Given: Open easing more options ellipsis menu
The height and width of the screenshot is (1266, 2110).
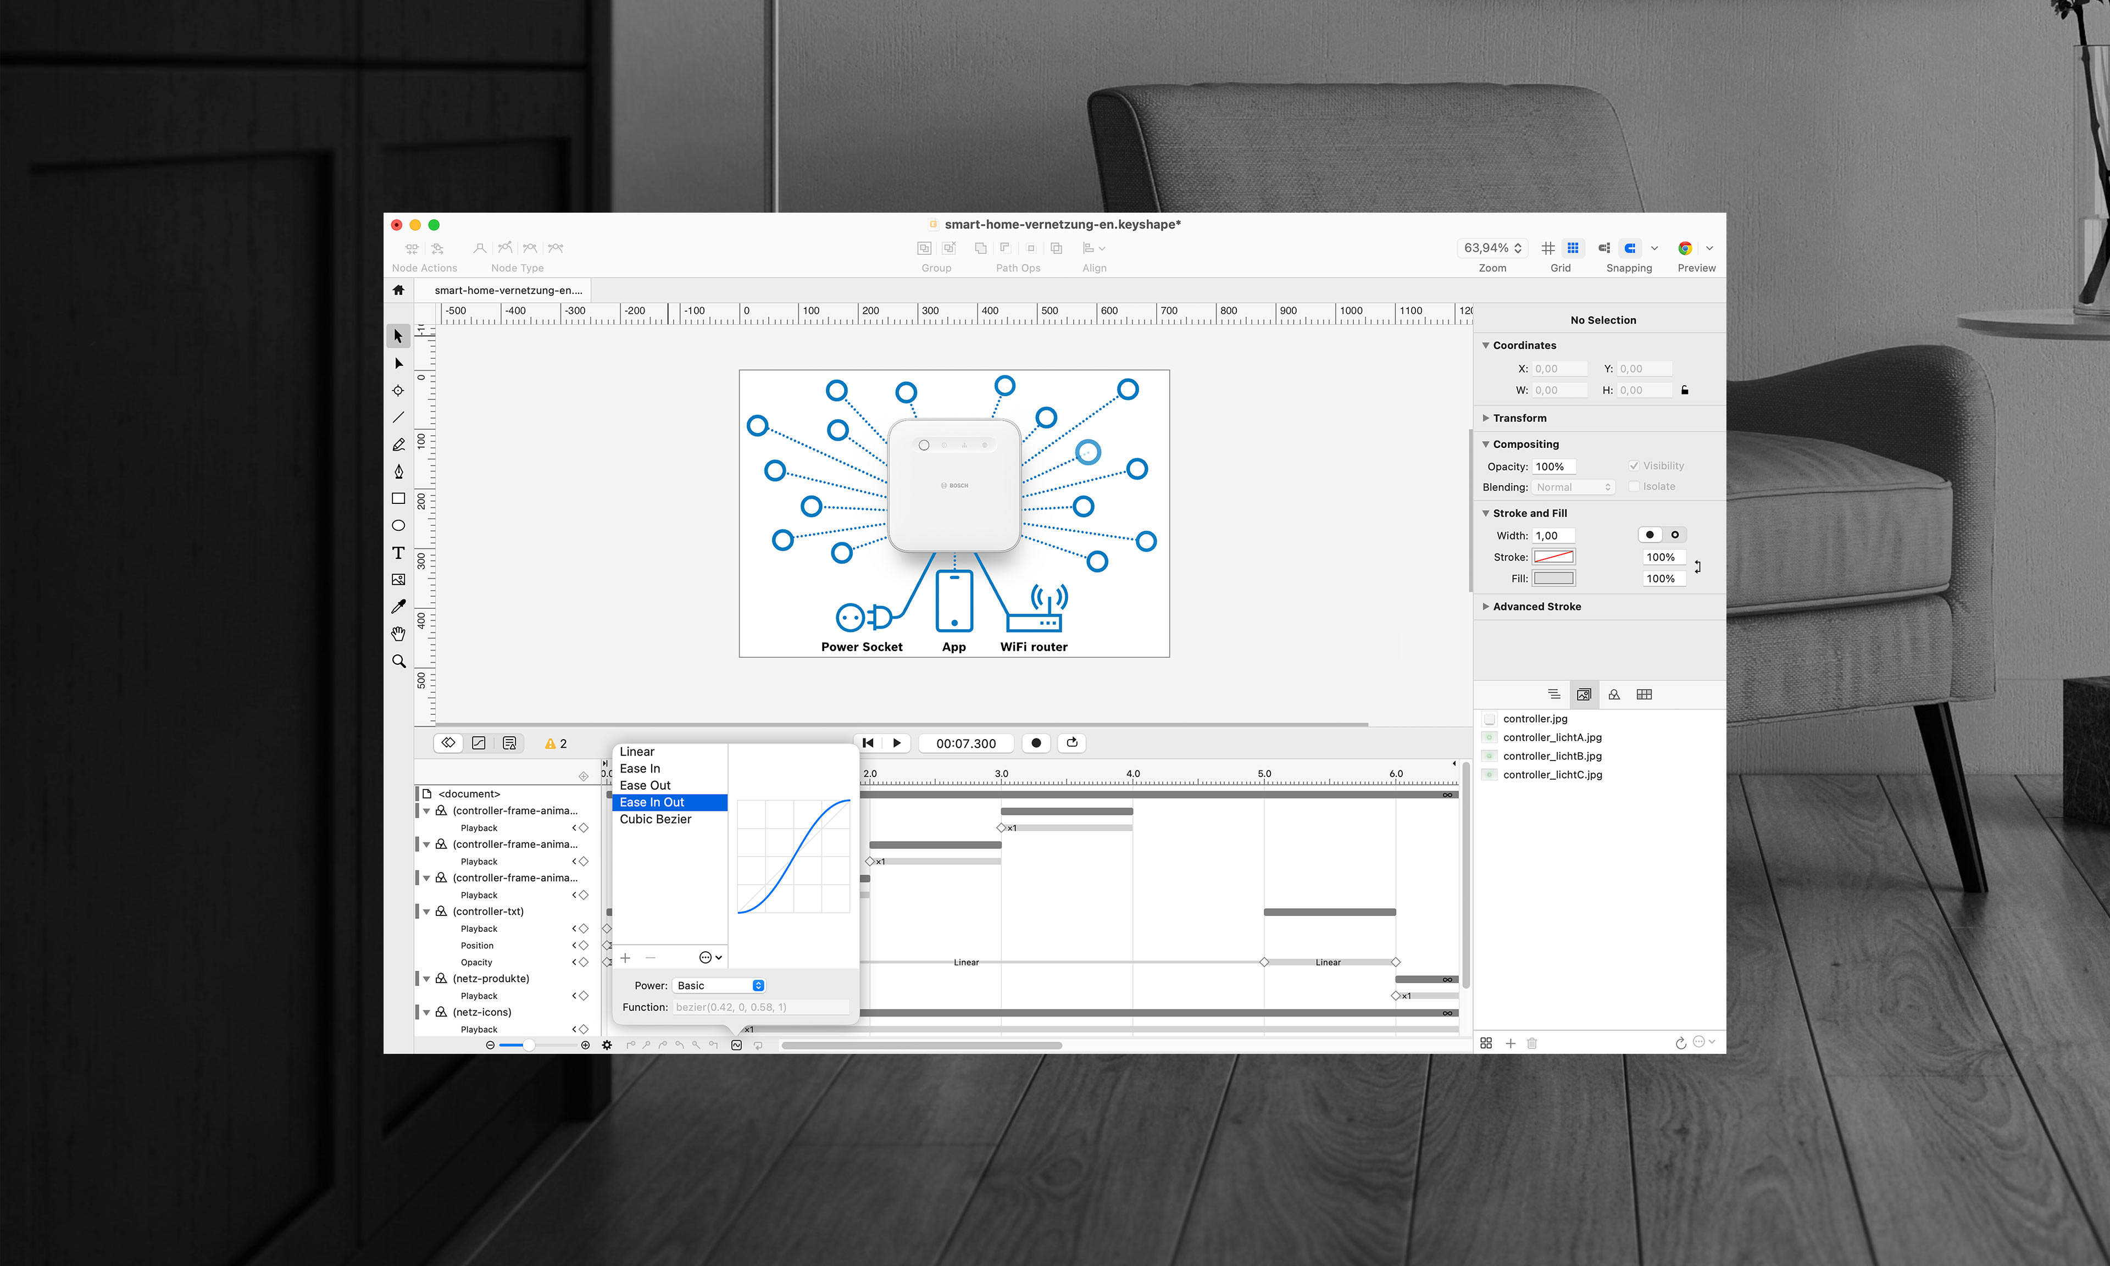Looking at the screenshot, I should [x=710, y=958].
